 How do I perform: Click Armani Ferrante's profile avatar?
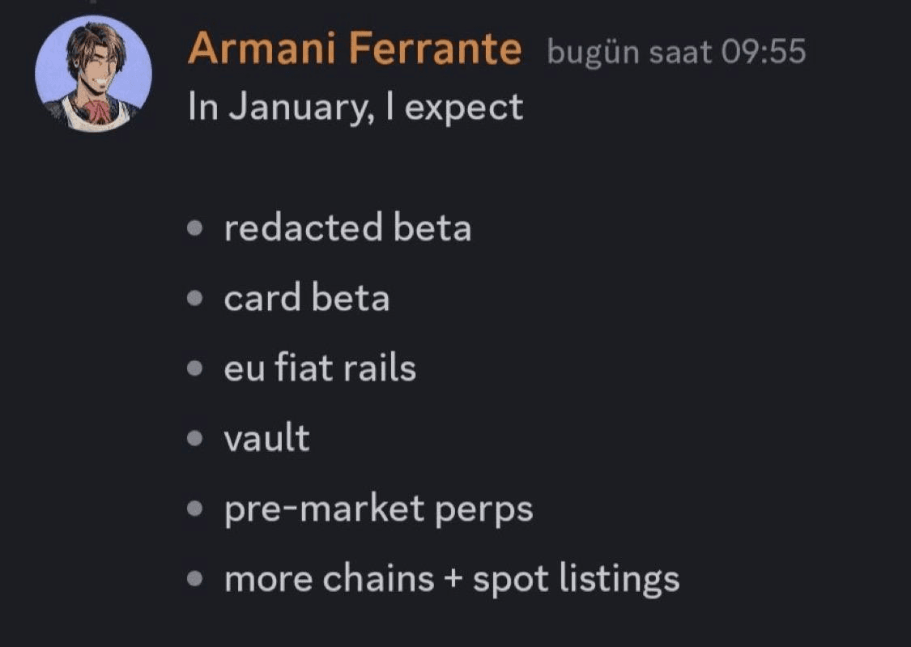point(92,71)
